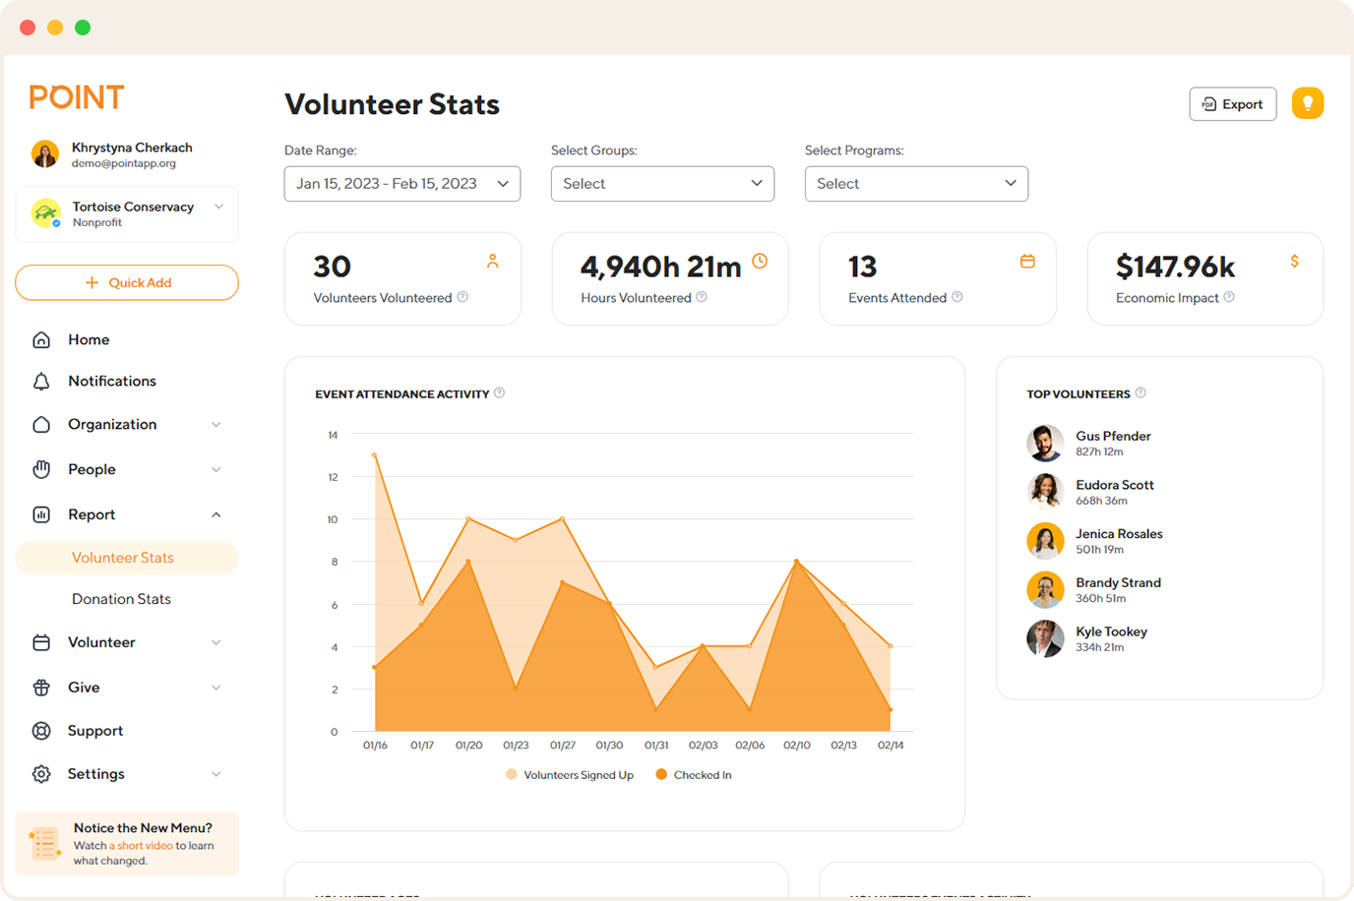Viewport: 1354px width, 901px height.
Task: Select the Support icon
Action: click(x=41, y=730)
